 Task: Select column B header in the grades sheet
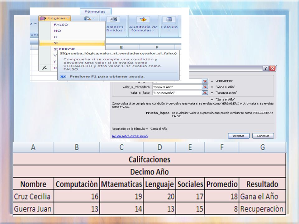click(77, 147)
